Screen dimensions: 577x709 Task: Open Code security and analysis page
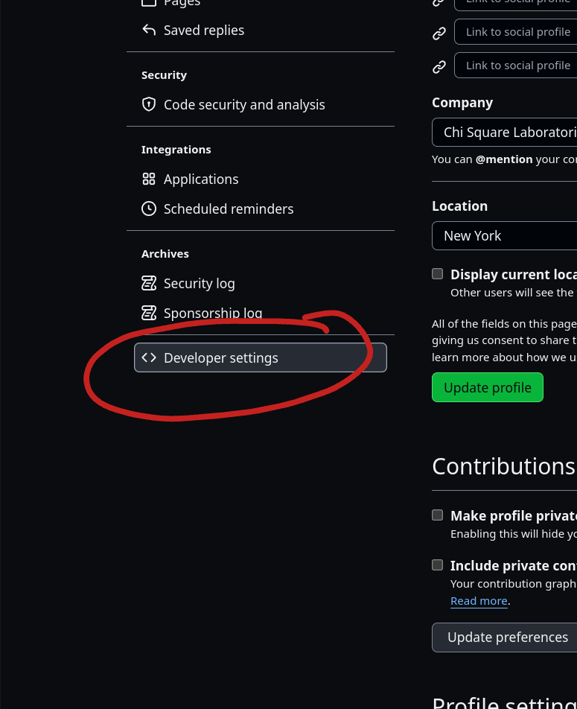coord(244,104)
